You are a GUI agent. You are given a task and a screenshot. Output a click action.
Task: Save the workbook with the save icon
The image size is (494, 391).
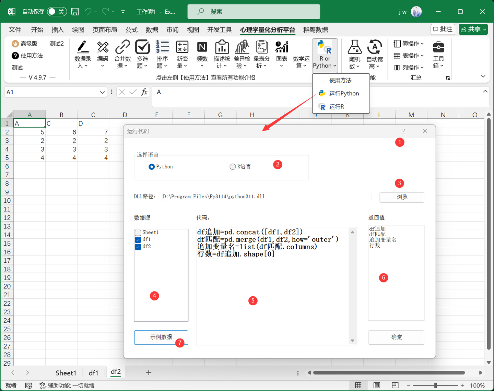(x=75, y=12)
